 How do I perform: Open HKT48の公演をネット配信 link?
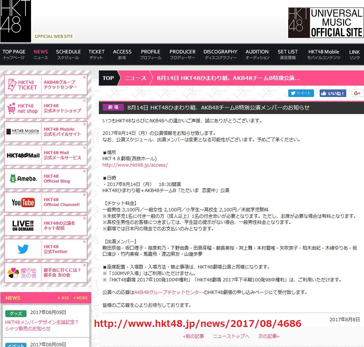pos(59,225)
